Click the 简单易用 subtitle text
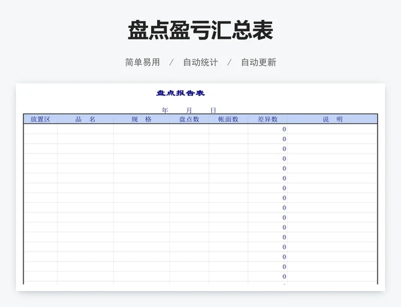Screen dimensions: 401x307 [142, 62]
